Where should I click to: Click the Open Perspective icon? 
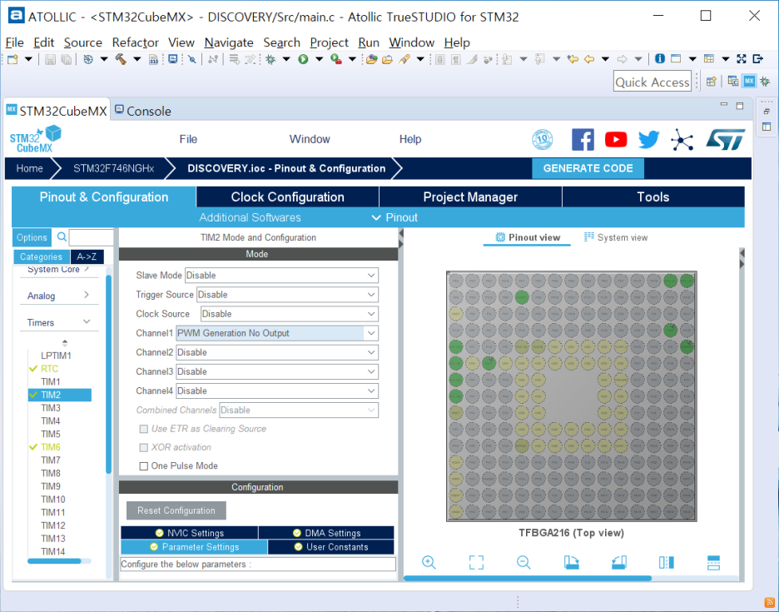pyautogui.click(x=712, y=81)
